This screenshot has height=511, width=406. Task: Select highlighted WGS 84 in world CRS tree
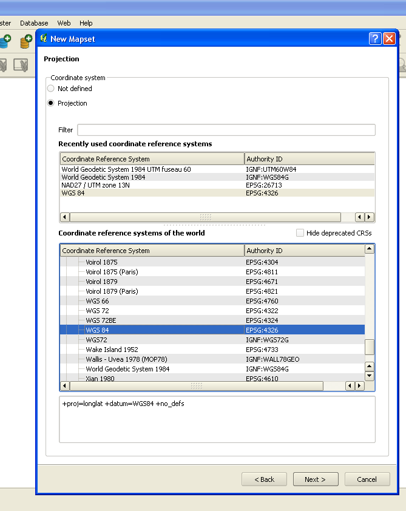click(x=212, y=330)
